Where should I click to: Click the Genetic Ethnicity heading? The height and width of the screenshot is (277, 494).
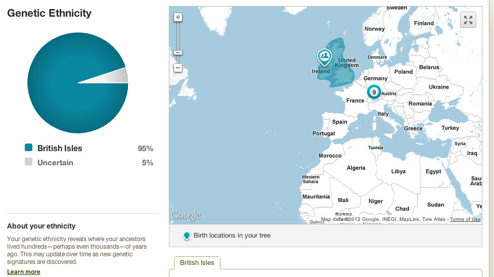[x=50, y=14]
